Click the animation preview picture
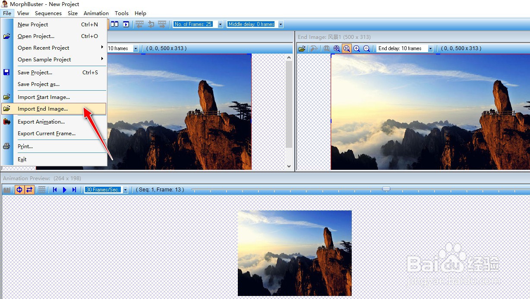The width and height of the screenshot is (530, 299). pyautogui.click(x=295, y=253)
